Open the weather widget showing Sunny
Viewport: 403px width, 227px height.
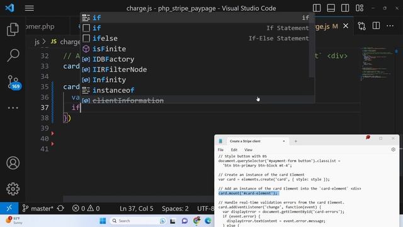14,220
